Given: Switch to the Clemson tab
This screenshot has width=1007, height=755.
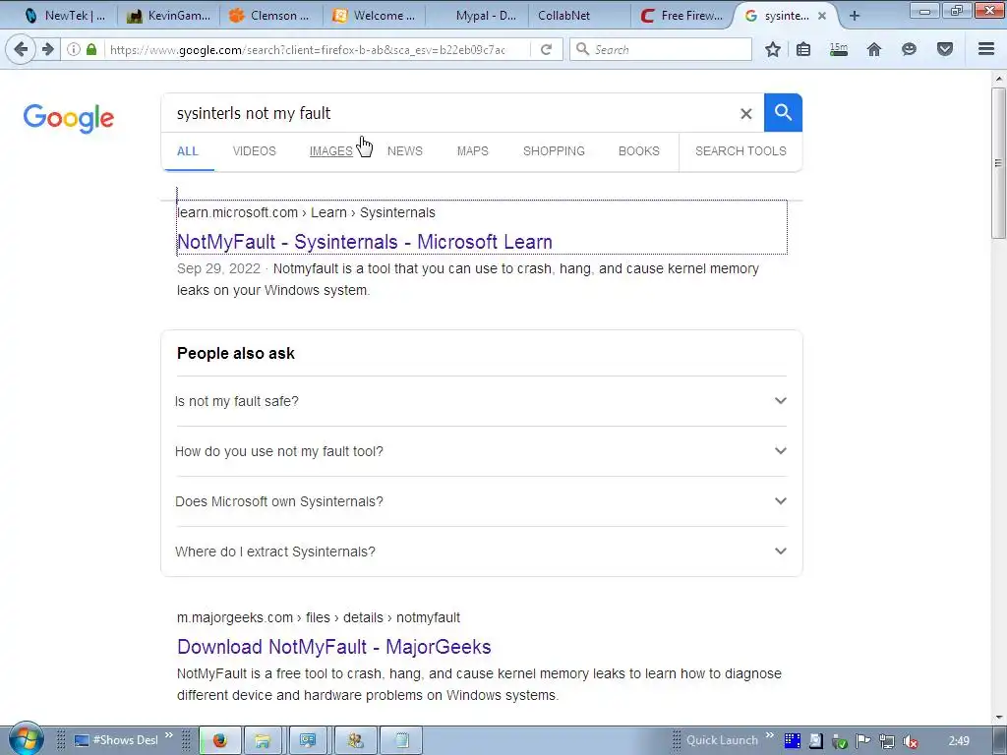Looking at the screenshot, I should pyautogui.click(x=269, y=16).
